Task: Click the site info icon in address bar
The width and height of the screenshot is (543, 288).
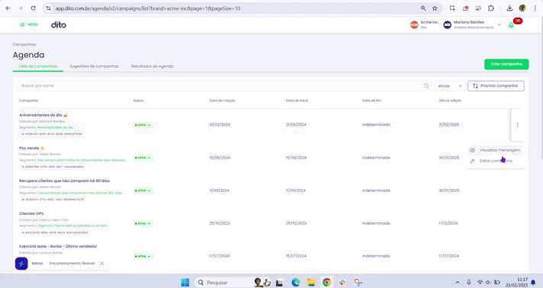Action: pyautogui.click(x=49, y=8)
